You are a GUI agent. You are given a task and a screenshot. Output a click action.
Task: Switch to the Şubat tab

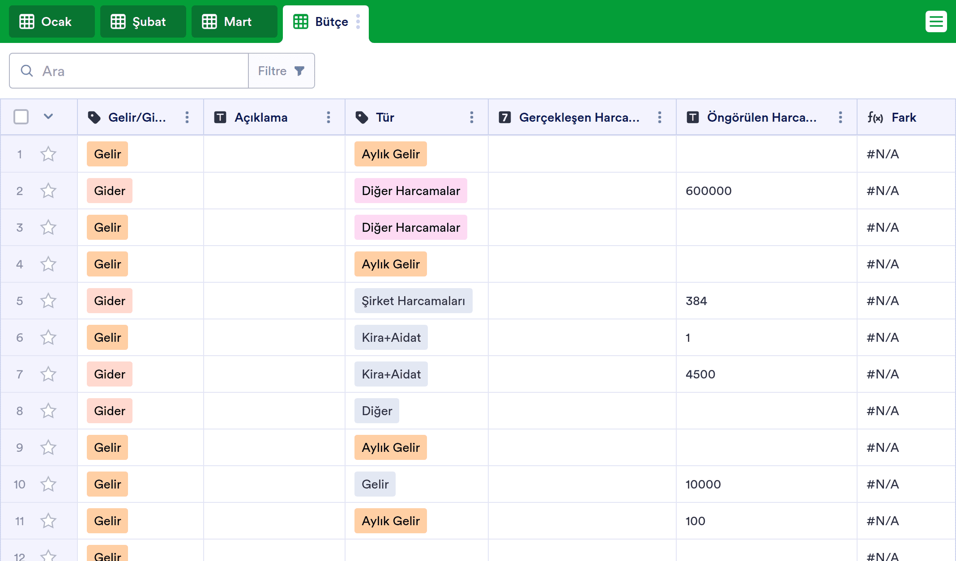(x=143, y=21)
